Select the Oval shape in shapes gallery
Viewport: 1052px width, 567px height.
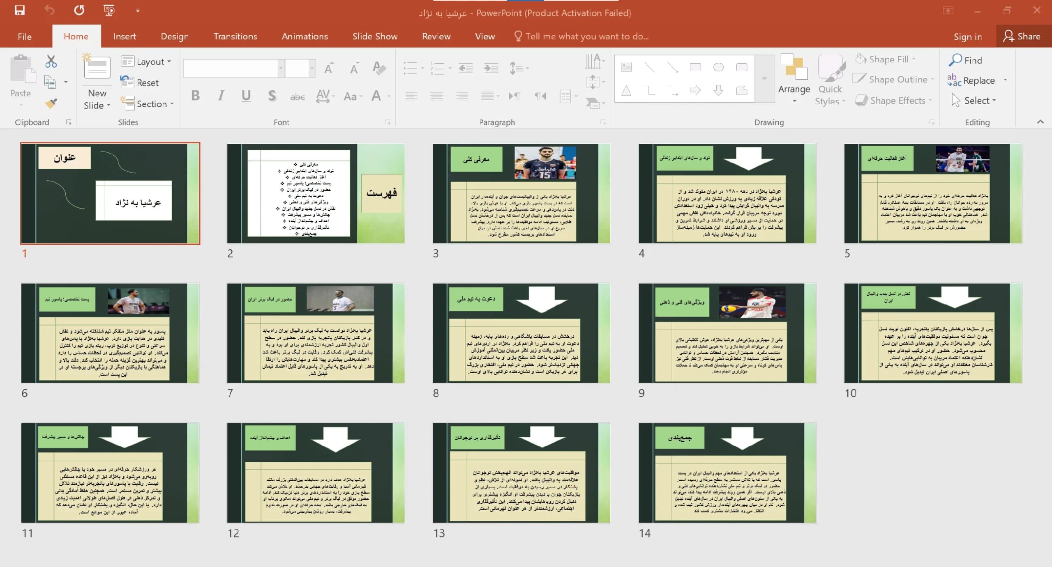tap(718, 67)
